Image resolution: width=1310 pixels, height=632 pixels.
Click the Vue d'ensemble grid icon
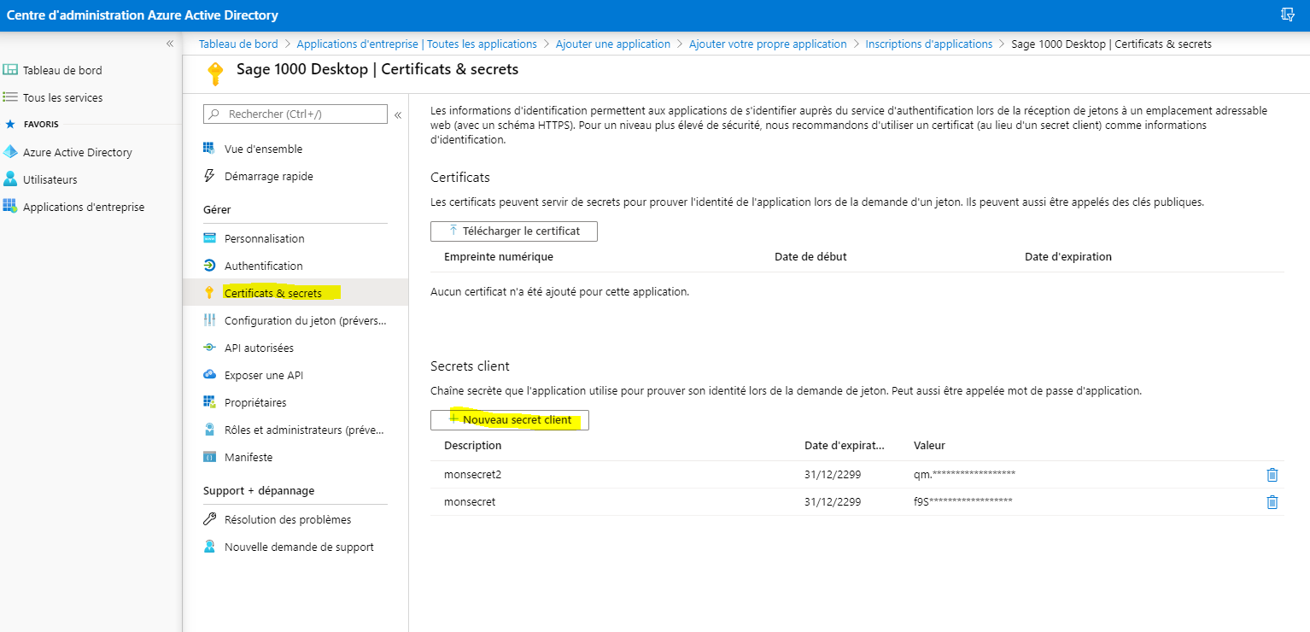tap(209, 149)
